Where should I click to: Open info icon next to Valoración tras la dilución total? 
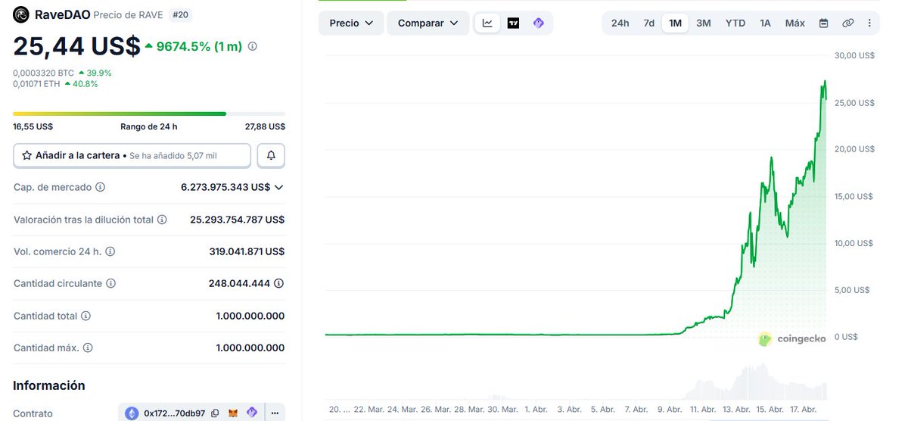click(161, 220)
